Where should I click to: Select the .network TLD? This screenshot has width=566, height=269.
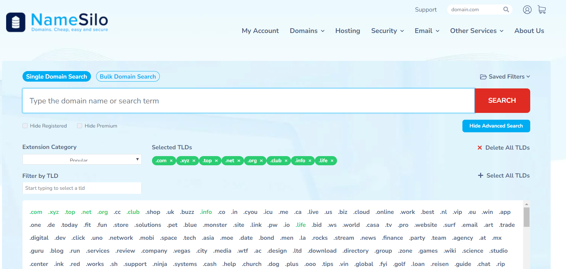[121, 238]
